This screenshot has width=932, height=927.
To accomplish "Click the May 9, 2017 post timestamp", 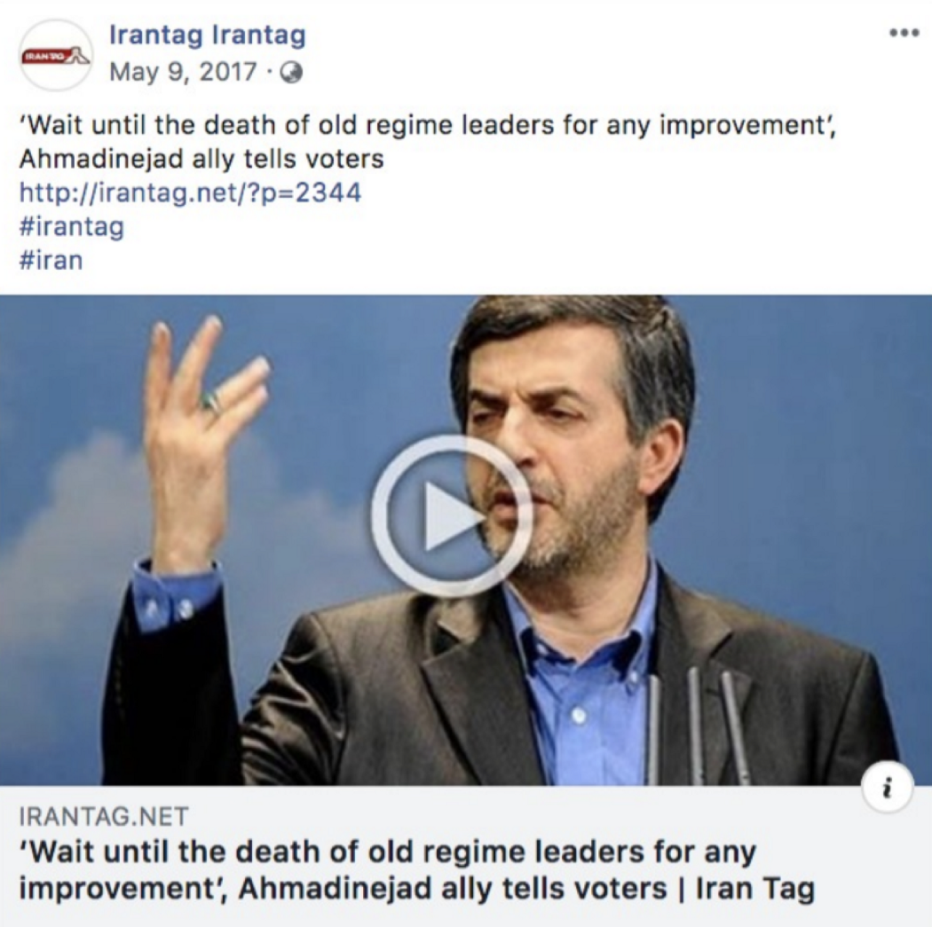I will pyautogui.click(x=183, y=73).
